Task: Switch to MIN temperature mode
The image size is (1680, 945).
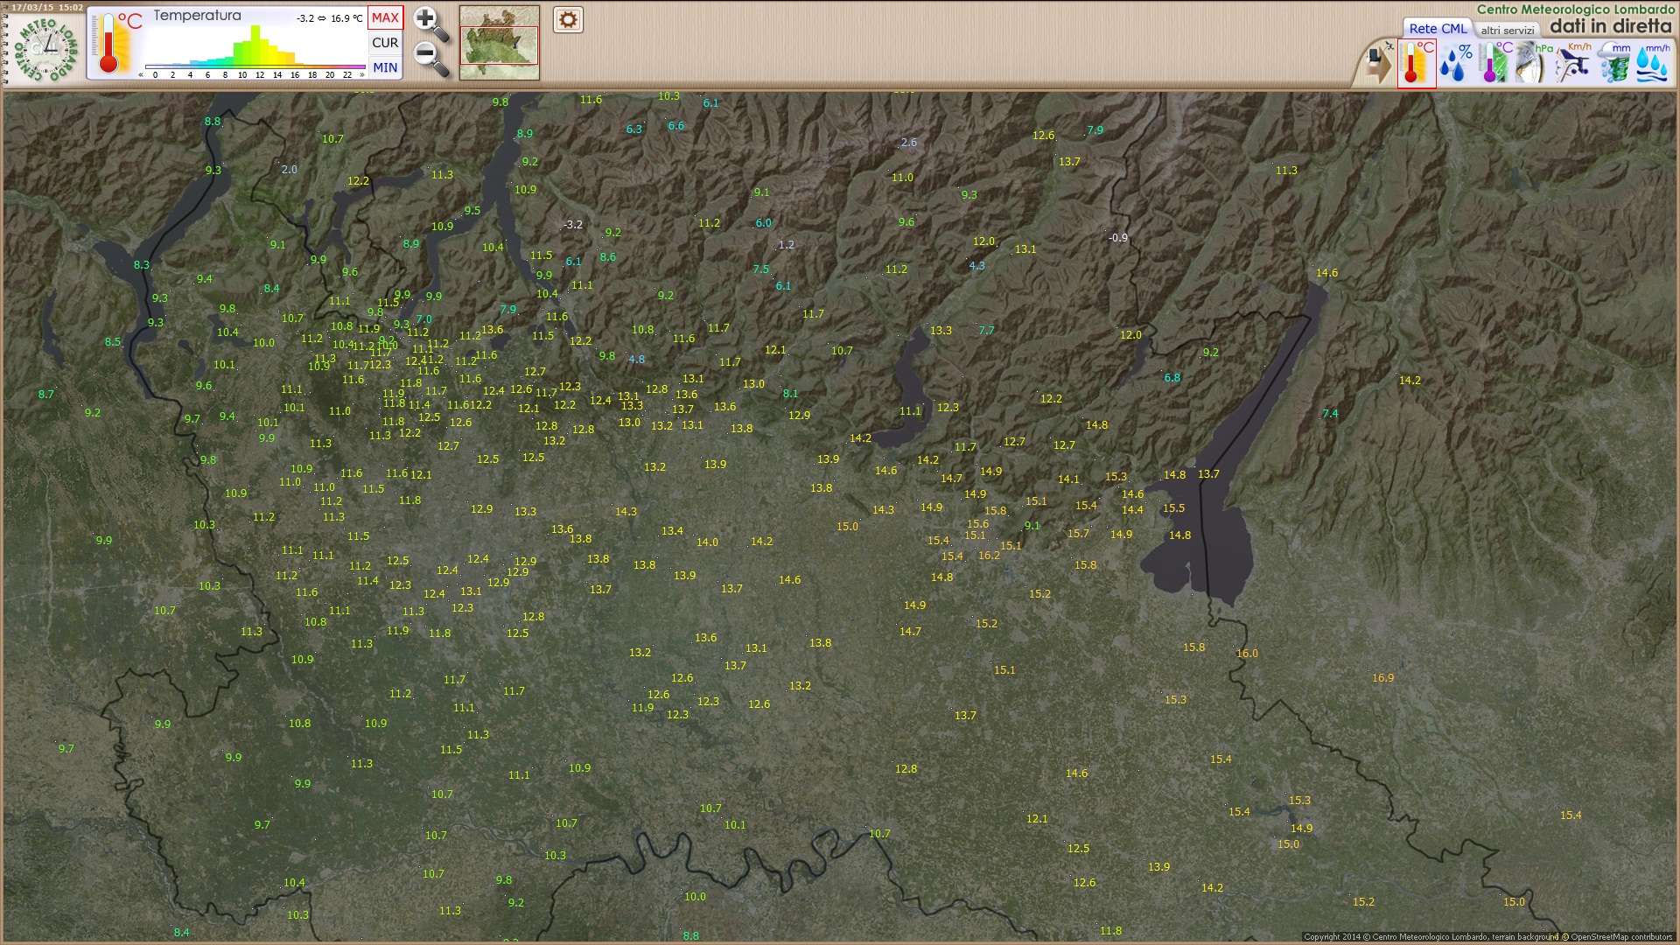Action: coord(385,67)
